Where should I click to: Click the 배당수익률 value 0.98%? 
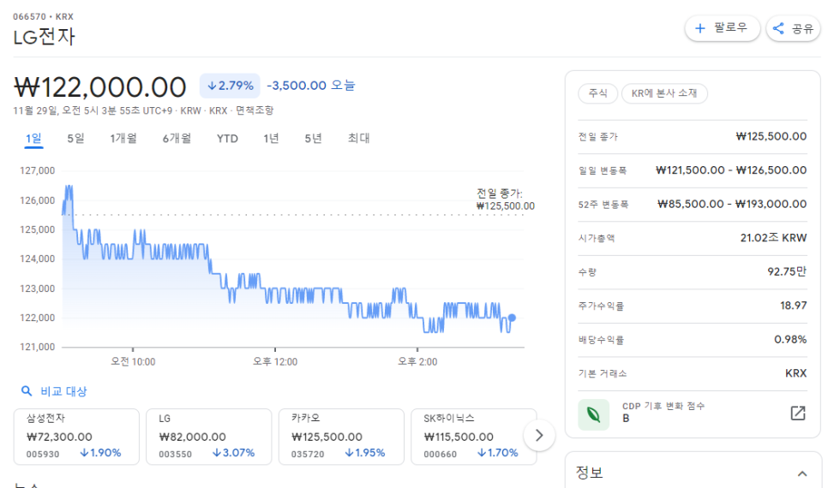(x=790, y=339)
